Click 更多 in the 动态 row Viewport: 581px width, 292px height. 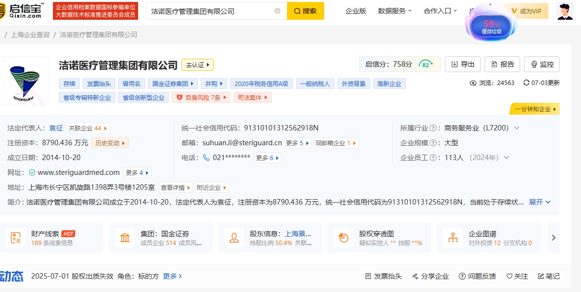tap(172, 276)
